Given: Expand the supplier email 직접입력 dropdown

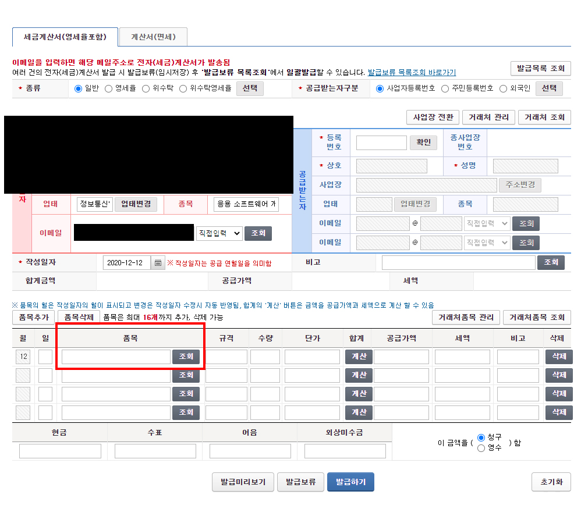Looking at the screenshot, I should coord(219,233).
